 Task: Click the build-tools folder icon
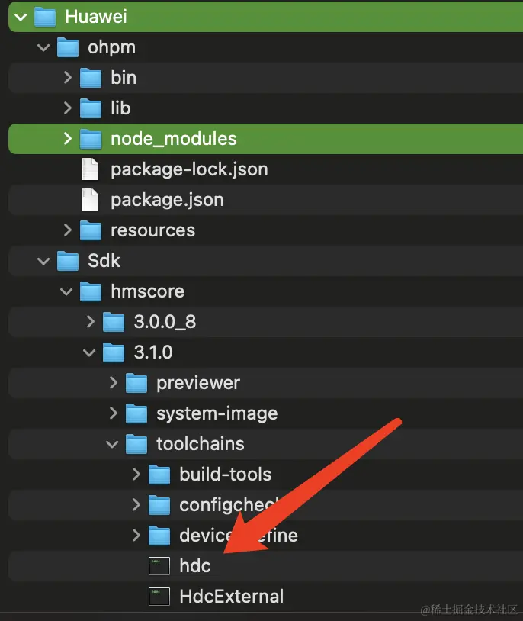(x=159, y=475)
